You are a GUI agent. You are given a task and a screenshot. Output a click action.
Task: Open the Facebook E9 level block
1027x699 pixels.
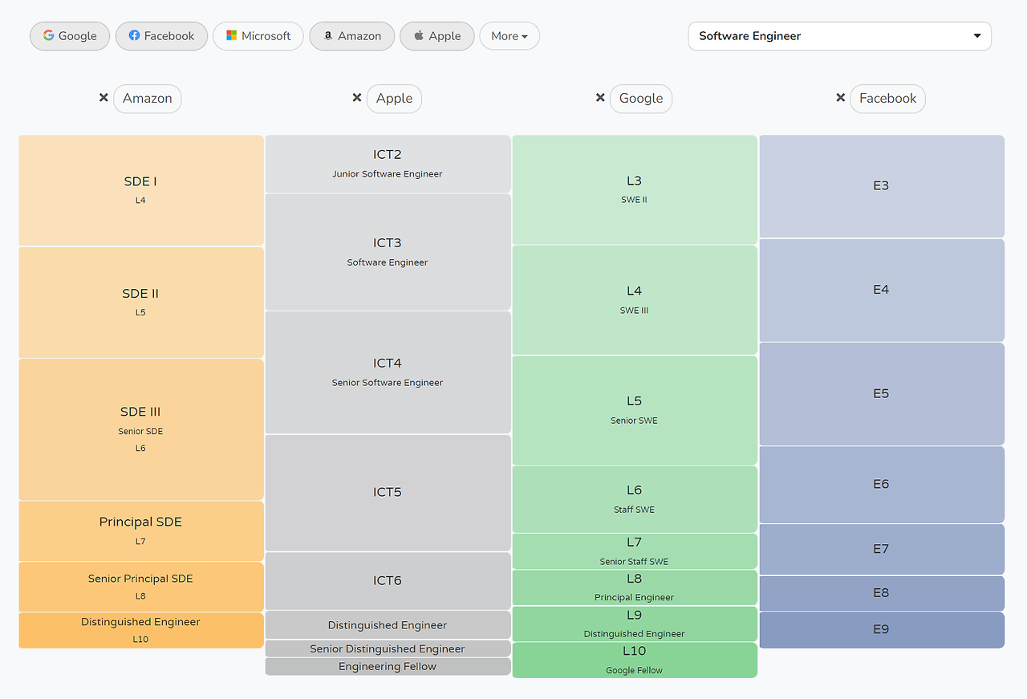click(882, 630)
